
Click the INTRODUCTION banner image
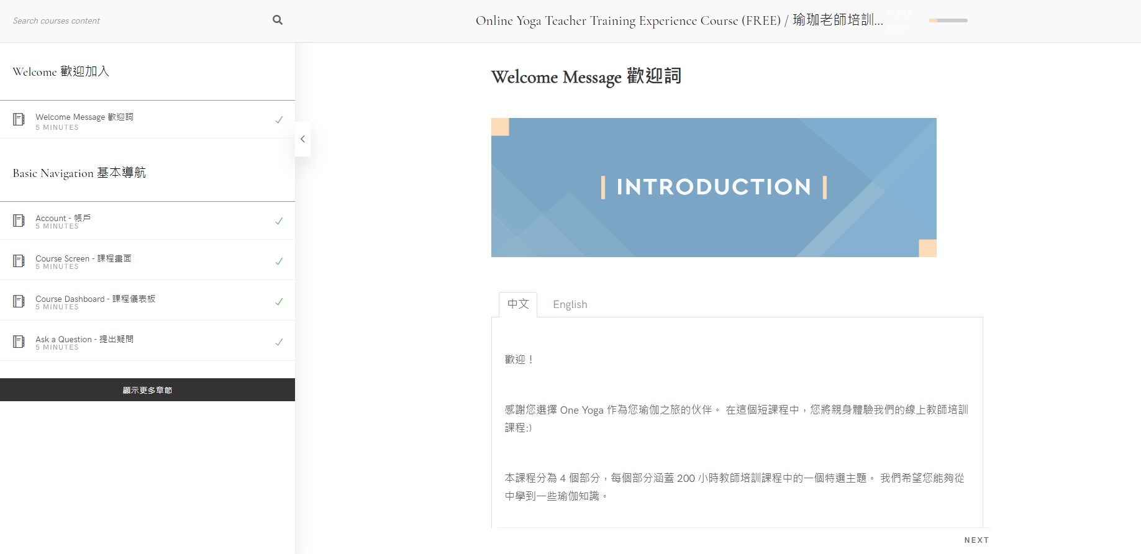pos(714,188)
